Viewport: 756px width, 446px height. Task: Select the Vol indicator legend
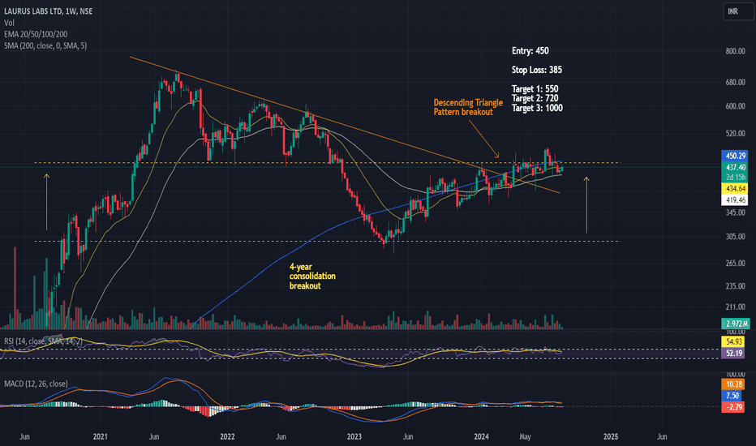coord(9,23)
